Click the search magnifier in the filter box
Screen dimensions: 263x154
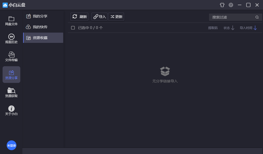(x=257, y=17)
